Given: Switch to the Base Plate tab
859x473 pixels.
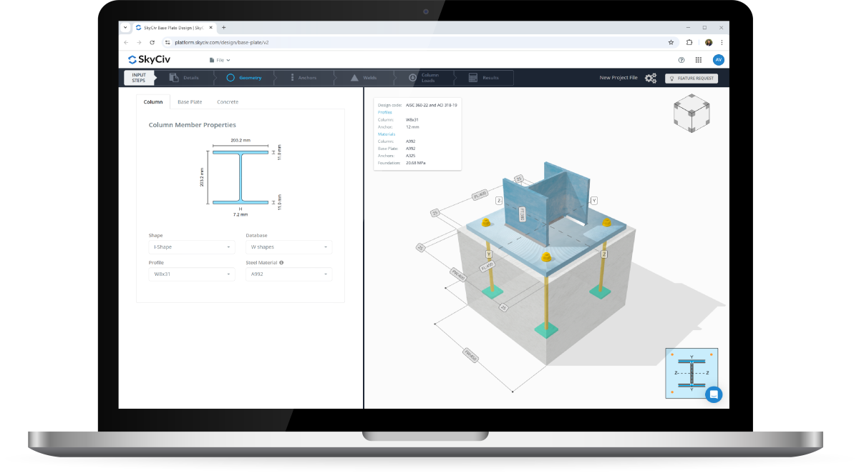Looking at the screenshot, I should 190,101.
